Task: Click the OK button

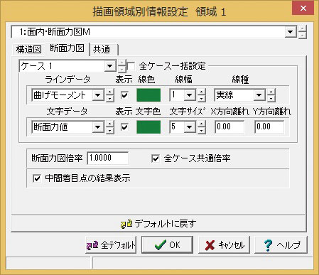Action: tap(167, 245)
